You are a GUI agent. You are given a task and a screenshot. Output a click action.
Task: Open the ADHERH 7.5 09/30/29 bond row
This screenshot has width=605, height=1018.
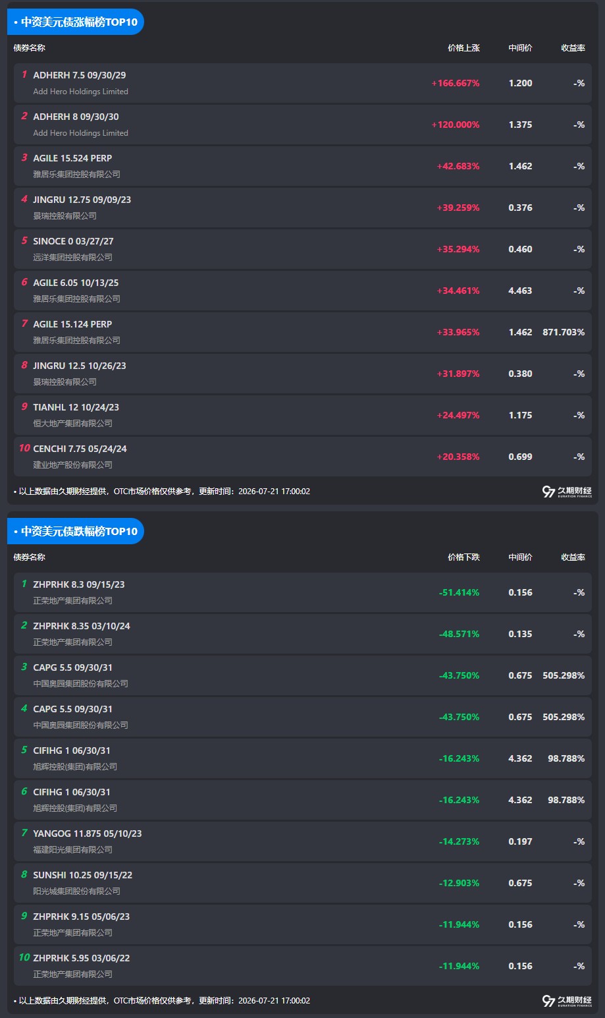coord(303,83)
